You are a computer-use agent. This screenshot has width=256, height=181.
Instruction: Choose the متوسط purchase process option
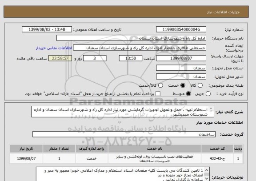tap(188, 94)
